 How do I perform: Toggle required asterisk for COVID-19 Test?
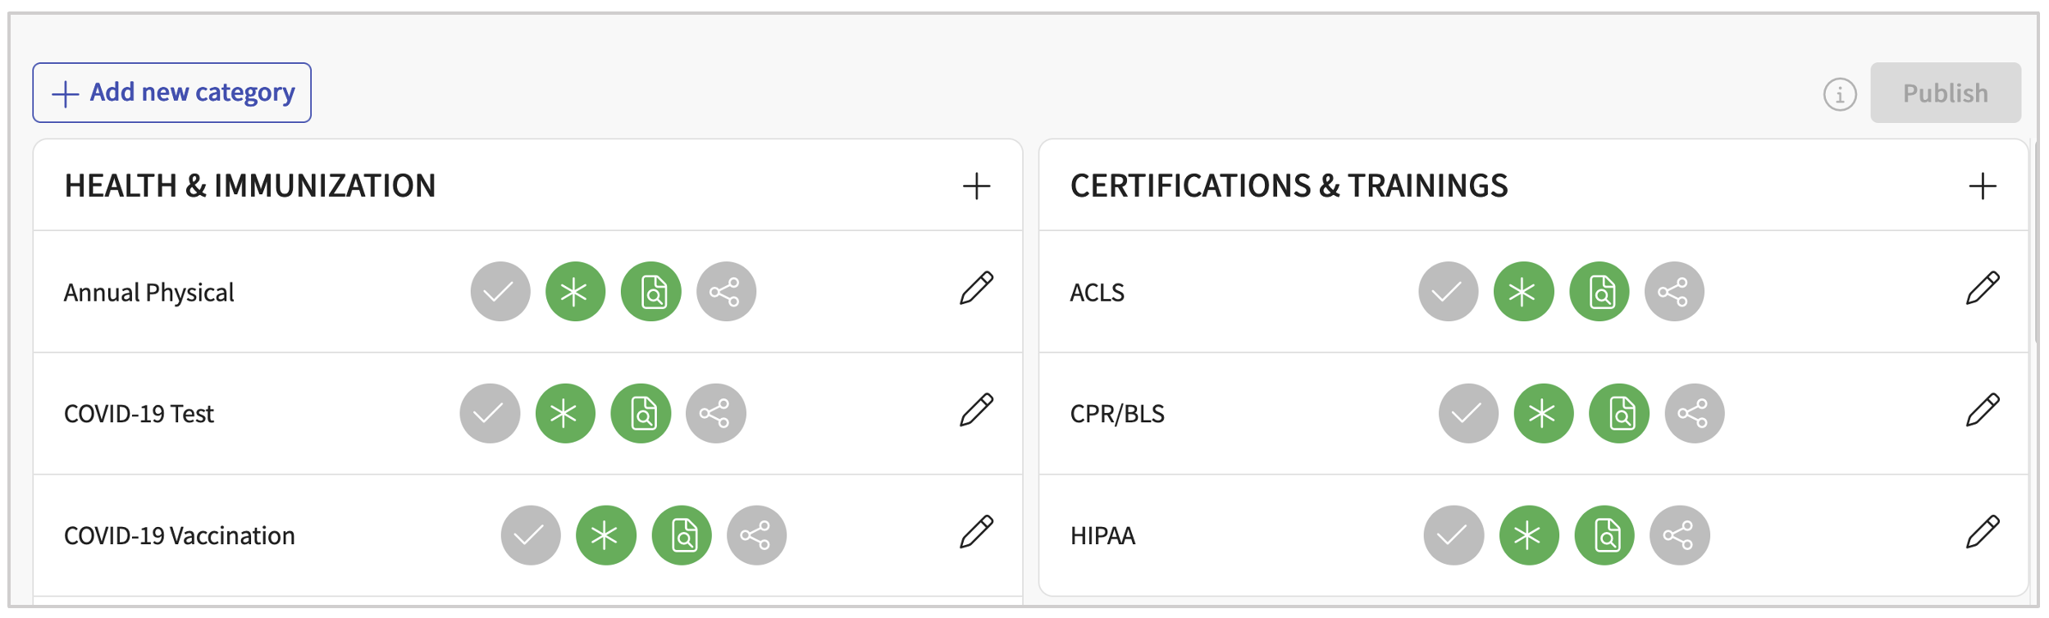[565, 414]
